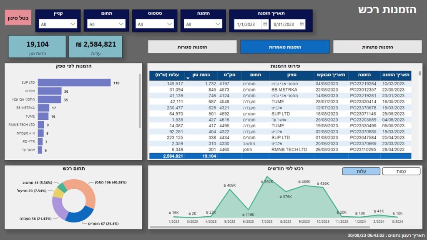This screenshot has height=240, width=427.
Task: Open the הזמנות סגורות tab
Action: click(x=192, y=47)
